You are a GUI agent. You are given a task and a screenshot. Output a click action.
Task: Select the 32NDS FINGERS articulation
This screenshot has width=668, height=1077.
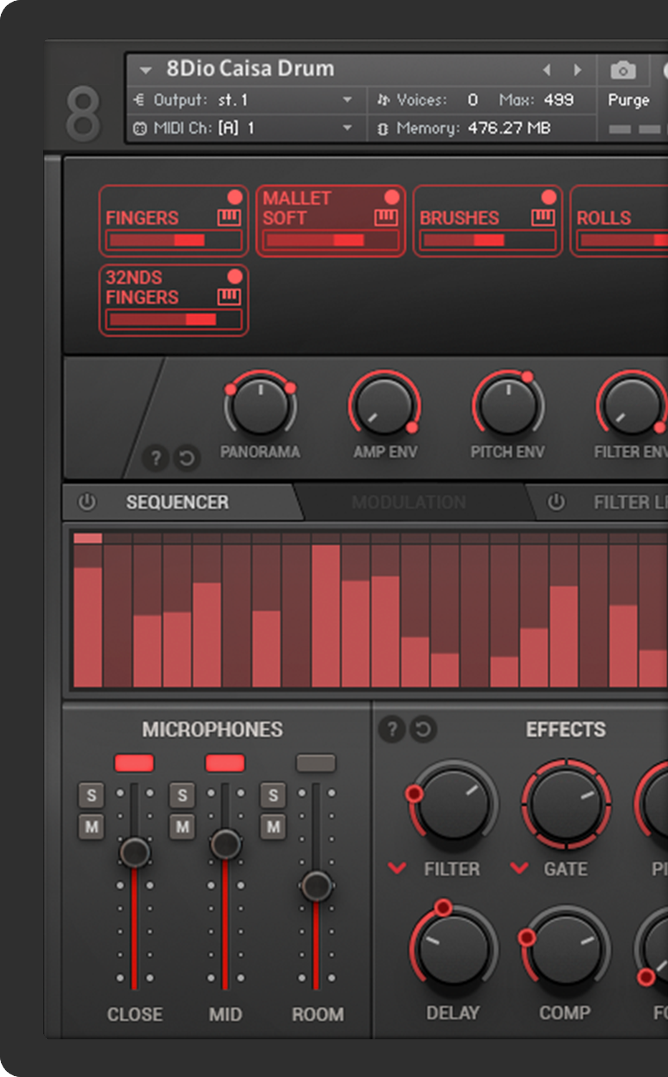tap(174, 300)
